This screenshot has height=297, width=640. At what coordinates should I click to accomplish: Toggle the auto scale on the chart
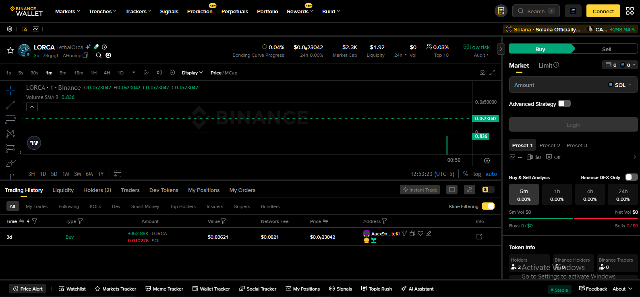point(491,174)
